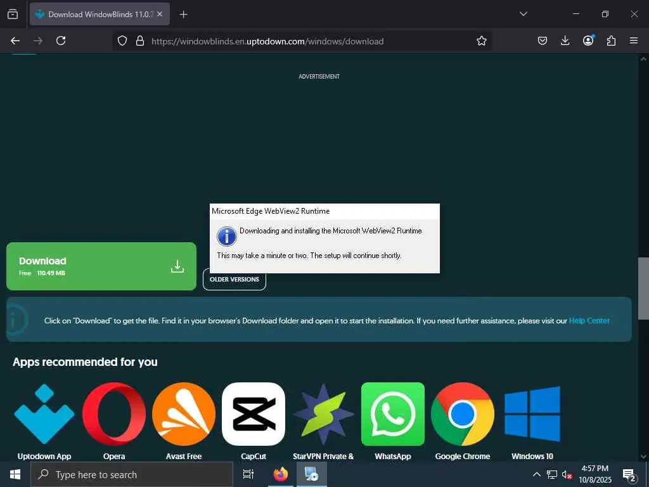Click the padlock site security icon
Image resolution: width=649 pixels, height=487 pixels.
[140, 41]
